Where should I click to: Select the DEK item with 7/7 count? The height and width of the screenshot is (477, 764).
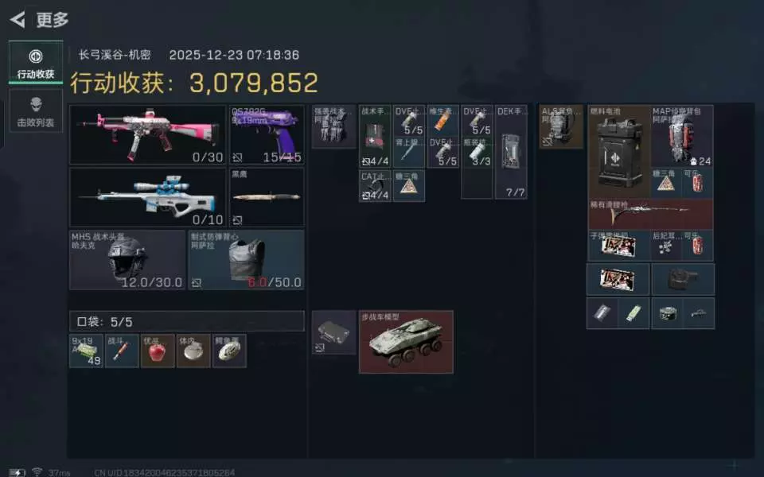511,152
